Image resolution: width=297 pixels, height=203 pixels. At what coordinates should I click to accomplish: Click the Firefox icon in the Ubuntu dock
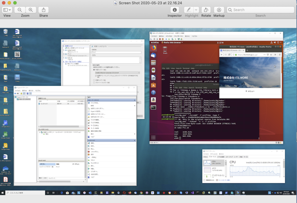[x=153, y=48]
